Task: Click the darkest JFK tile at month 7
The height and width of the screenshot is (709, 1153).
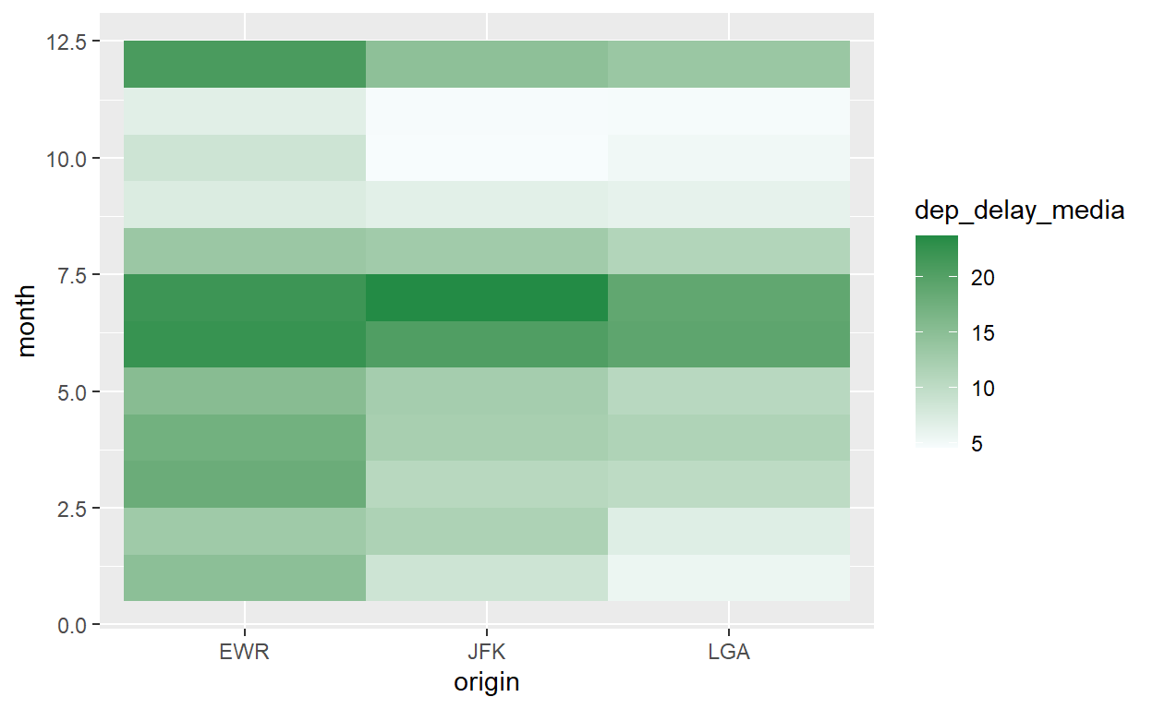Action: (x=487, y=298)
